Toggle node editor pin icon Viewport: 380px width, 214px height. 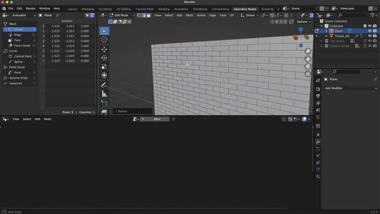173,119
